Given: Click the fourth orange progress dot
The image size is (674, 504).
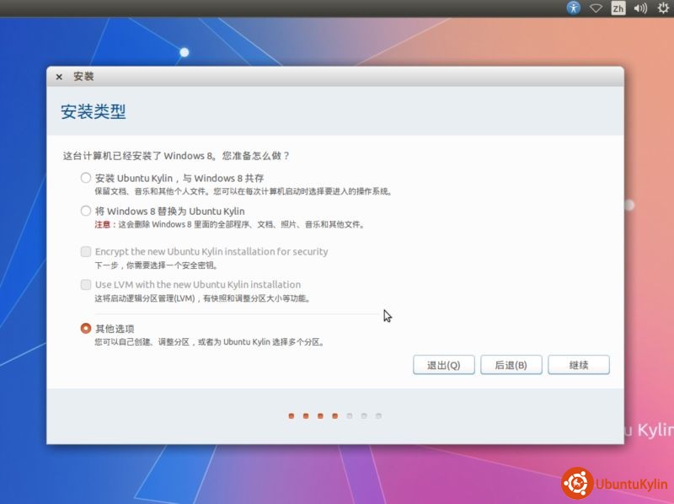Looking at the screenshot, I should pos(334,416).
